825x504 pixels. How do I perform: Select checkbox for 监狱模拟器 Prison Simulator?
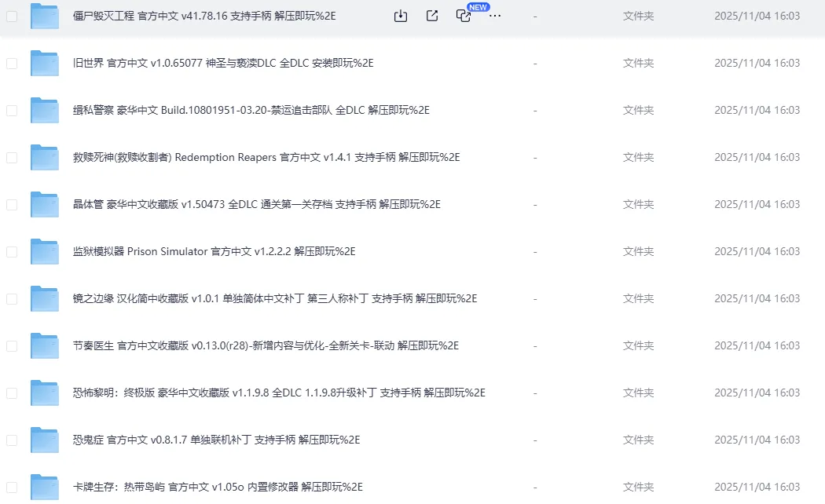coord(12,252)
